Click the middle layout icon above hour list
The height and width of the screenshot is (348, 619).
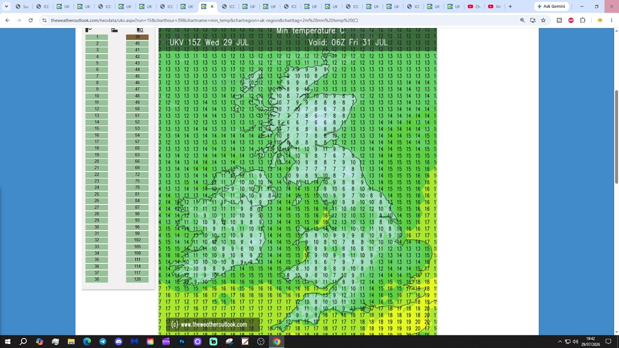tap(115, 30)
